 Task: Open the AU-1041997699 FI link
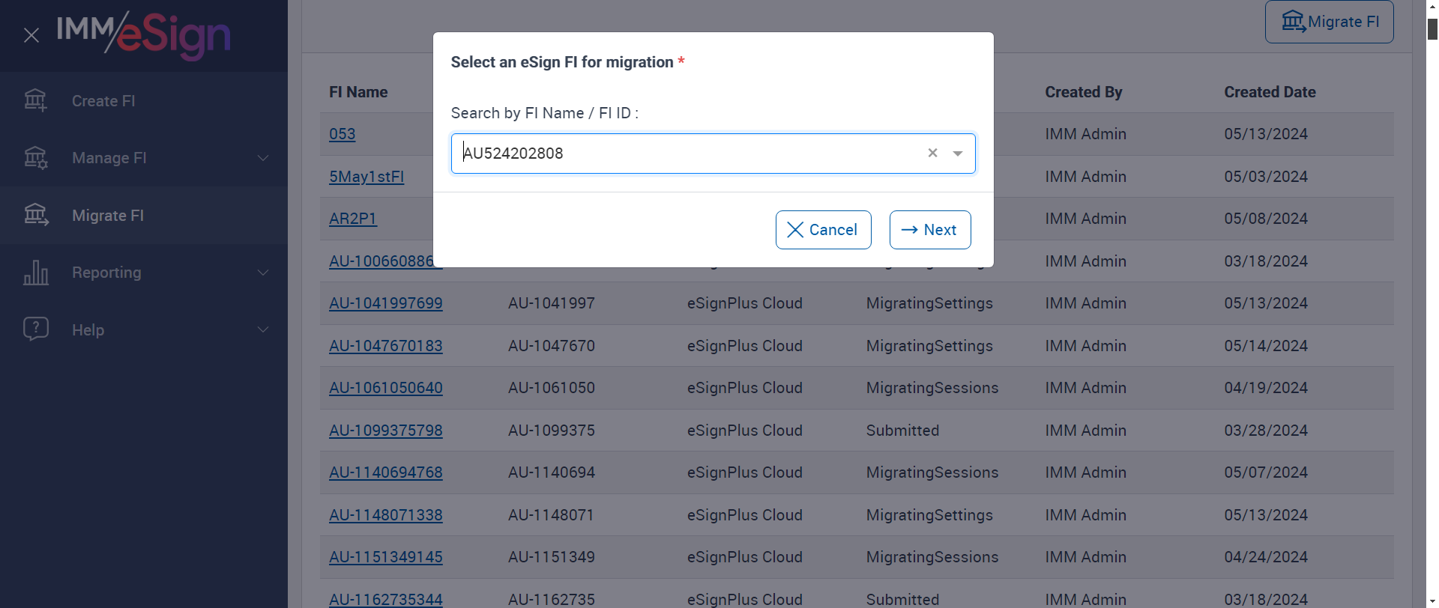click(386, 303)
